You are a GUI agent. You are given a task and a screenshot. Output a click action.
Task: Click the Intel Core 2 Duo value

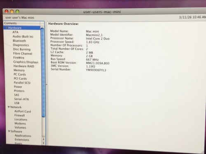coord(98,39)
